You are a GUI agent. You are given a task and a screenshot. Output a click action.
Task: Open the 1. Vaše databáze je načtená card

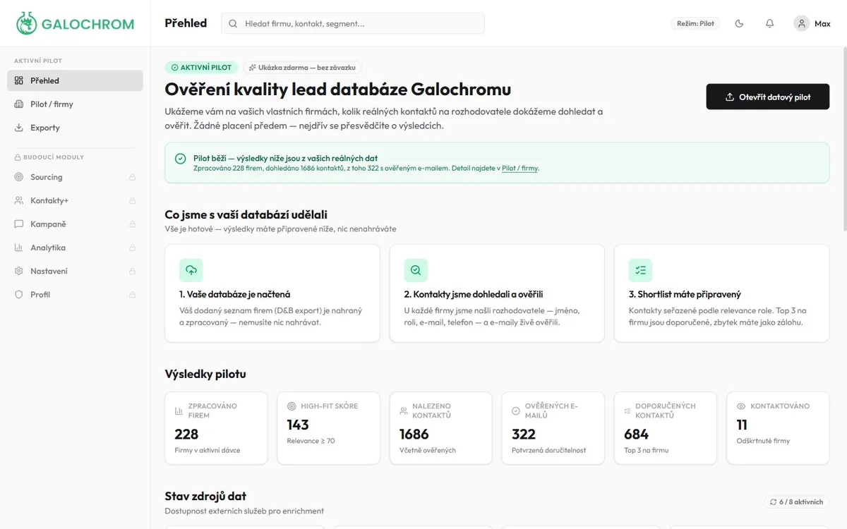tap(272, 293)
